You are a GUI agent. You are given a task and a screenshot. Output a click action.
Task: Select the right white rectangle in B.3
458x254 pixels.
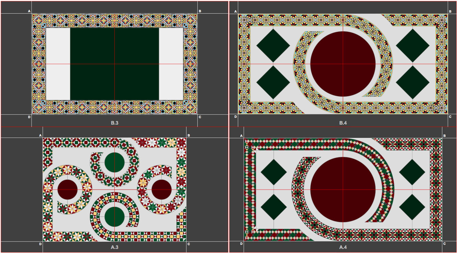171,64
